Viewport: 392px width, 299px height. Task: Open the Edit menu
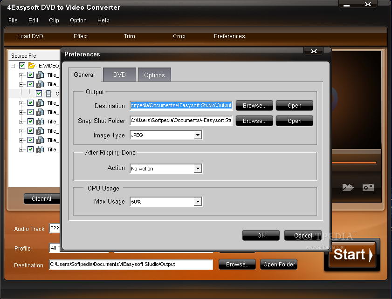pos(33,20)
